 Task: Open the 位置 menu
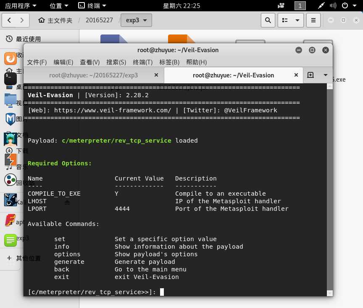click(x=59, y=5)
